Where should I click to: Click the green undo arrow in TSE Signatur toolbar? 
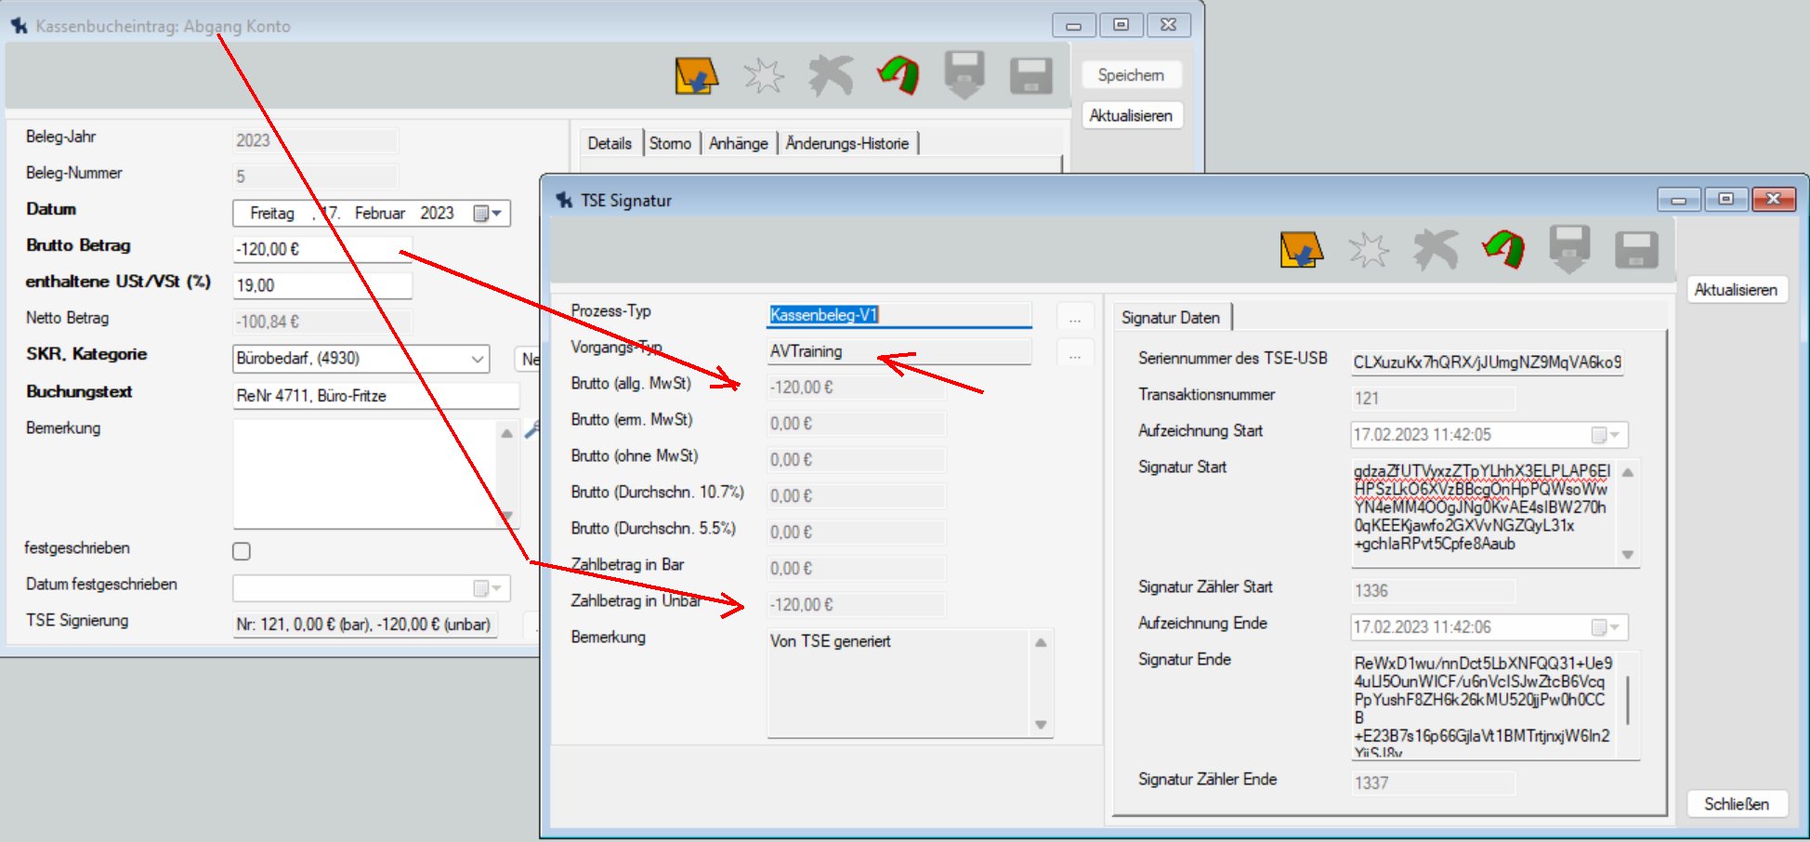1503,250
